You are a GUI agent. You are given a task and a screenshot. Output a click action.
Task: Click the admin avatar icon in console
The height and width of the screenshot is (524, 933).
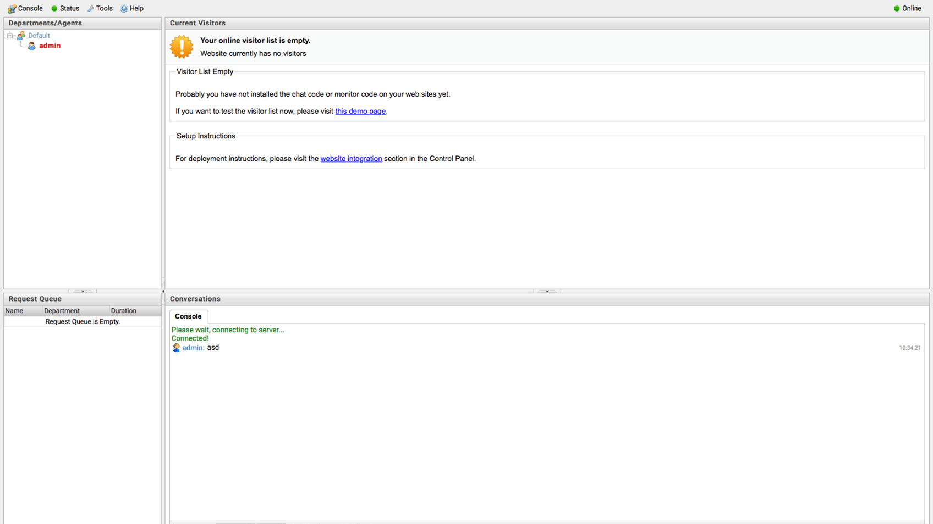pyautogui.click(x=176, y=348)
